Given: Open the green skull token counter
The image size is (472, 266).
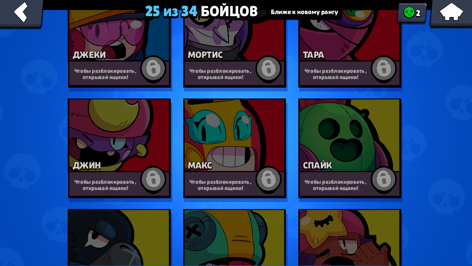Looking at the screenshot, I should pos(412,13).
